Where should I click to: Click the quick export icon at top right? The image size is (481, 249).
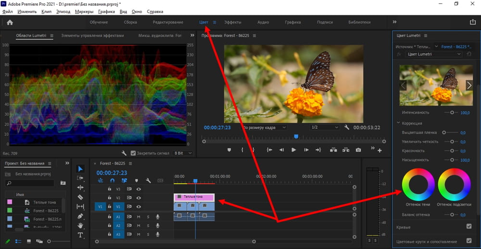tap(472, 22)
